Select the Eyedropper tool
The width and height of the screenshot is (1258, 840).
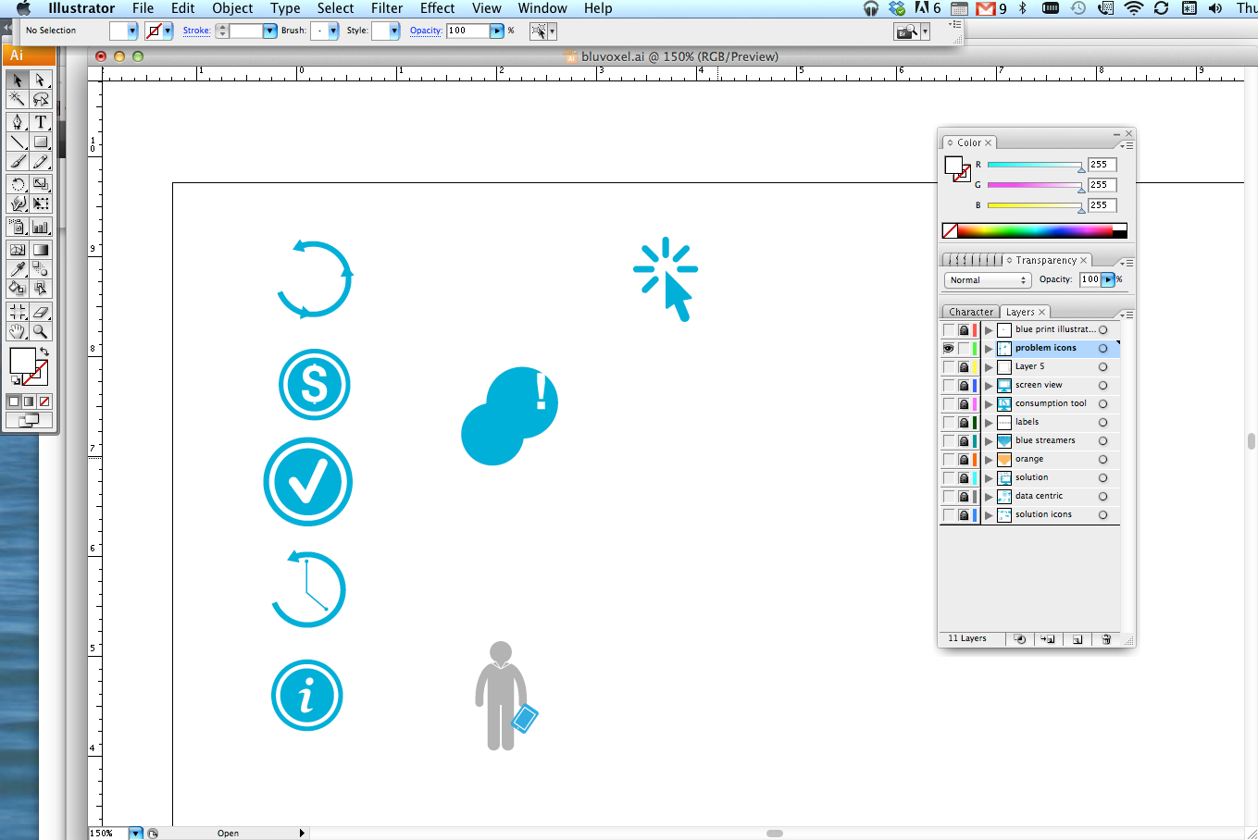click(x=17, y=269)
